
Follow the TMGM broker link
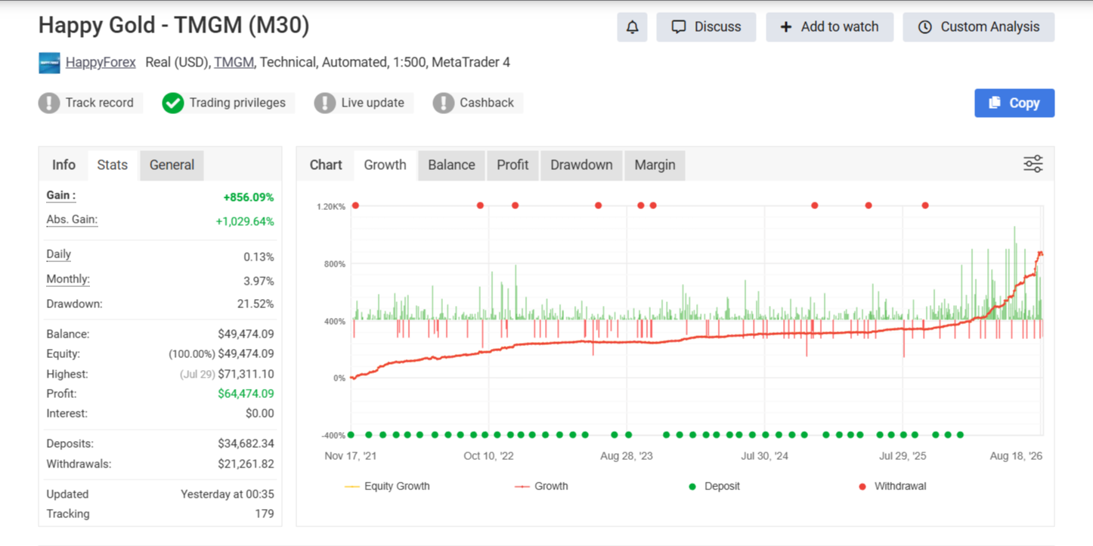(234, 63)
